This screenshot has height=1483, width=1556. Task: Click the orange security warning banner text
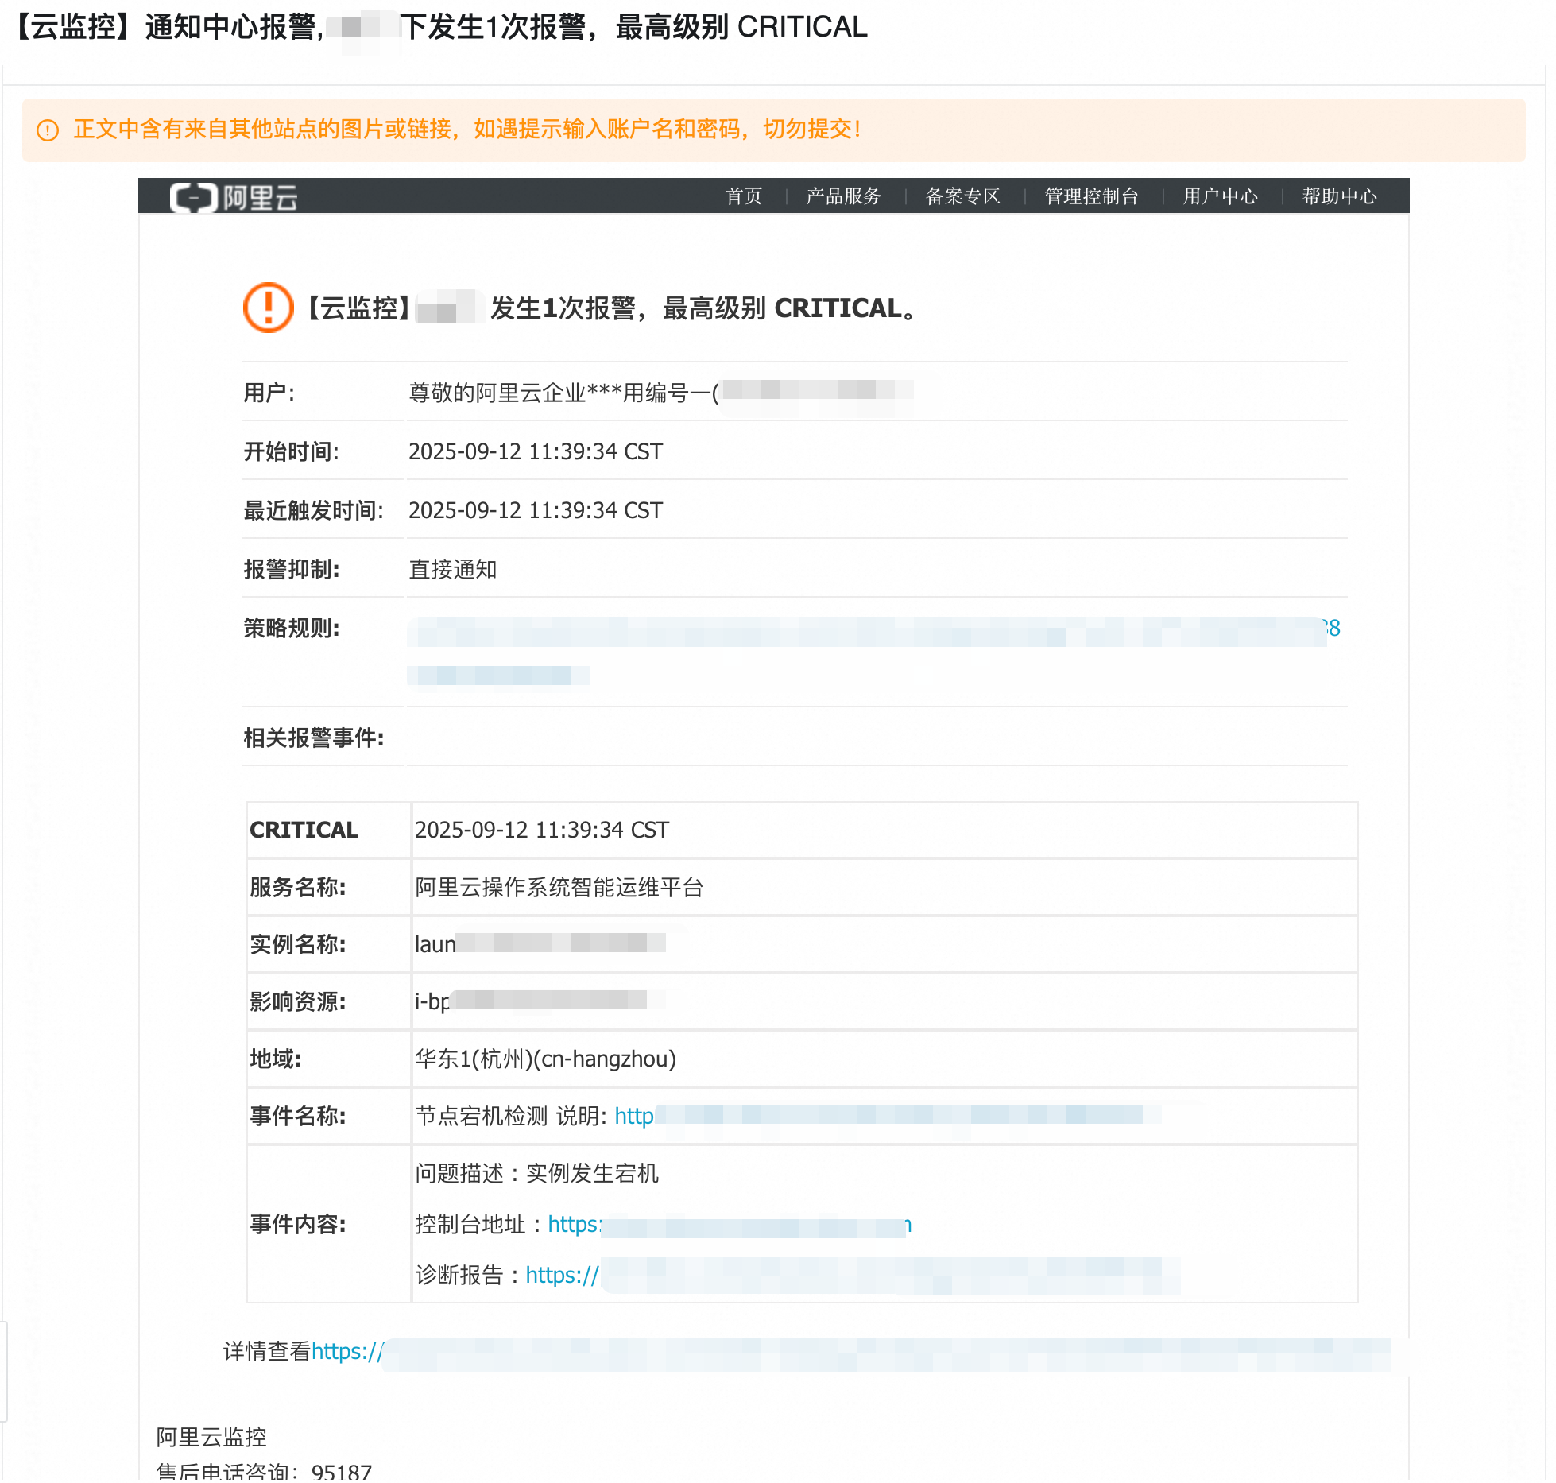point(467,129)
